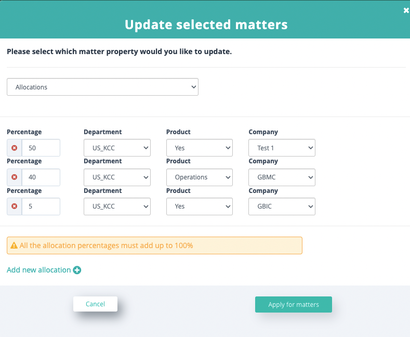
Task: Open the Company dropdown showing GBMC
Action: coord(282,177)
